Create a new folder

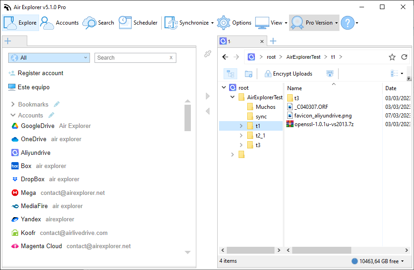click(x=249, y=74)
